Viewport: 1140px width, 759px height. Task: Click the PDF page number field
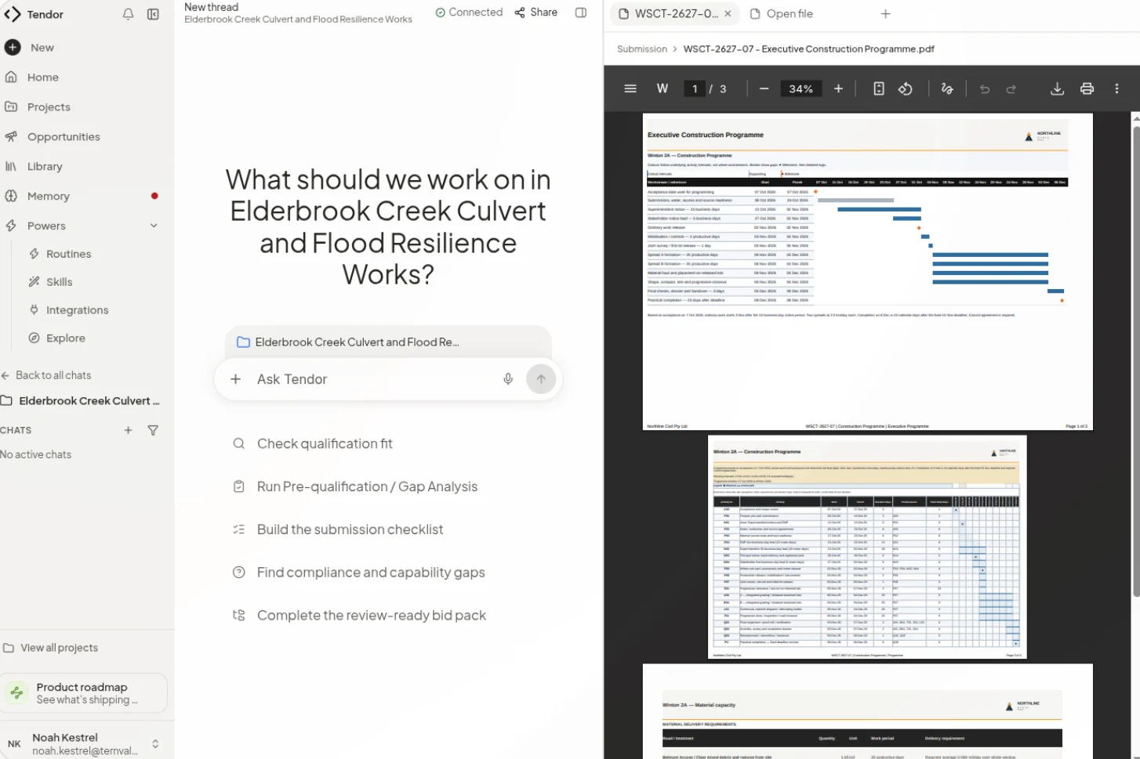pyautogui.click(x=695, y=89)
